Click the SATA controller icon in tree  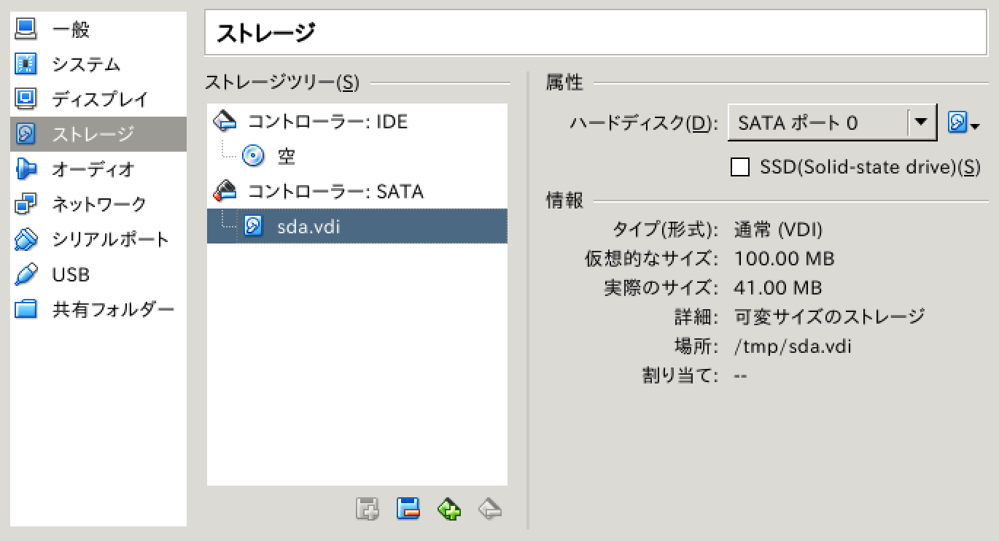click(225, 192)
